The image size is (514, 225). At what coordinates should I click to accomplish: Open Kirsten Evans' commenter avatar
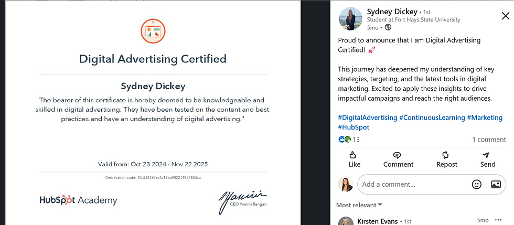pyautogui.click(x=346, y=221)
